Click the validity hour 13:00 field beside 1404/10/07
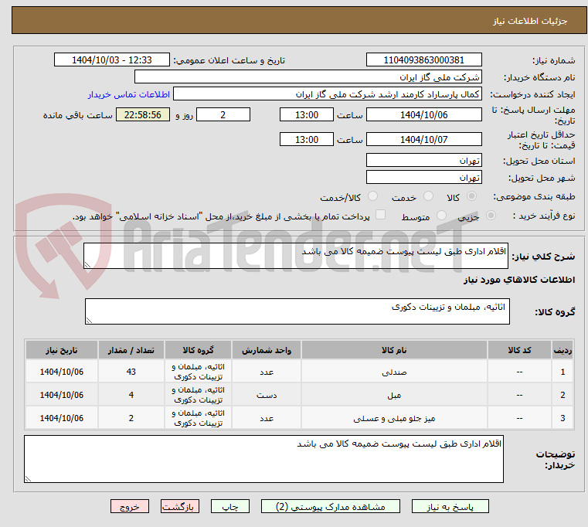The height and width of the screenshot is (527, 588). 307,140
